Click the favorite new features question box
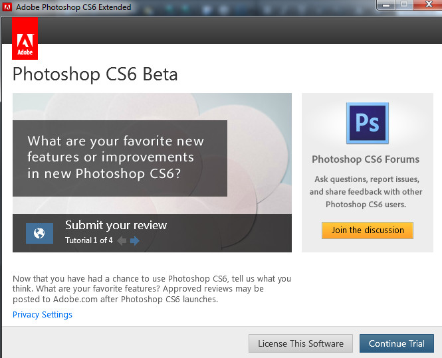Image resolution: width=442 pixels, height=358 pixels. coord(120,158)
